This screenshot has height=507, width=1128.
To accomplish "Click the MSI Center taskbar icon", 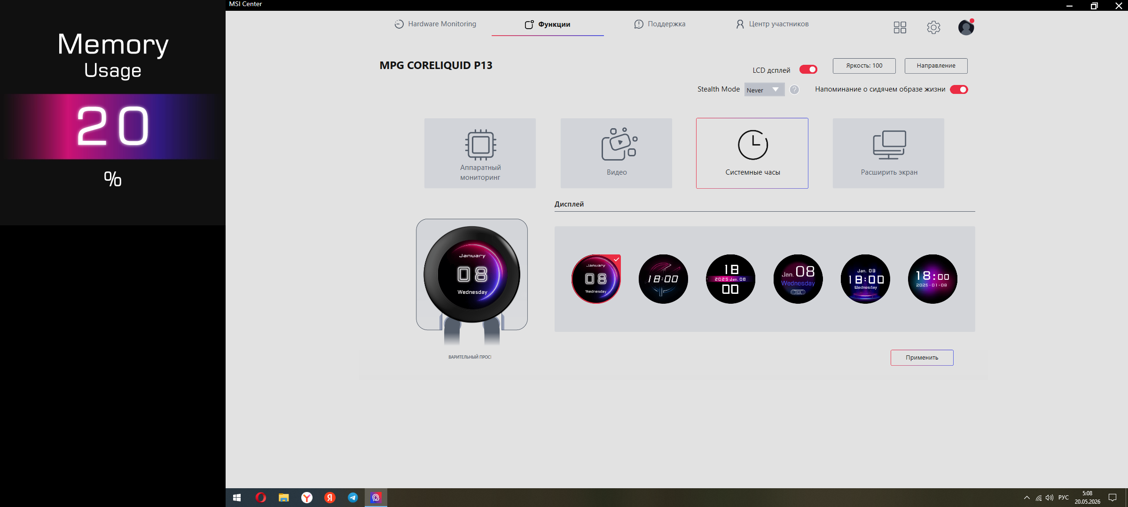I will (376, 498).
